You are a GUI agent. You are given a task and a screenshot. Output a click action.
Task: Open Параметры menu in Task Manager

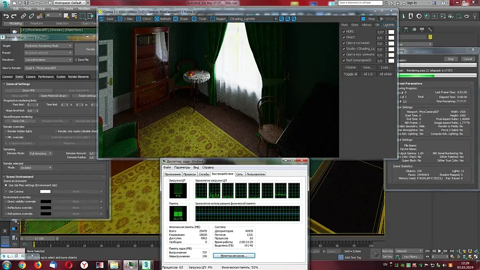pos(182,168)
